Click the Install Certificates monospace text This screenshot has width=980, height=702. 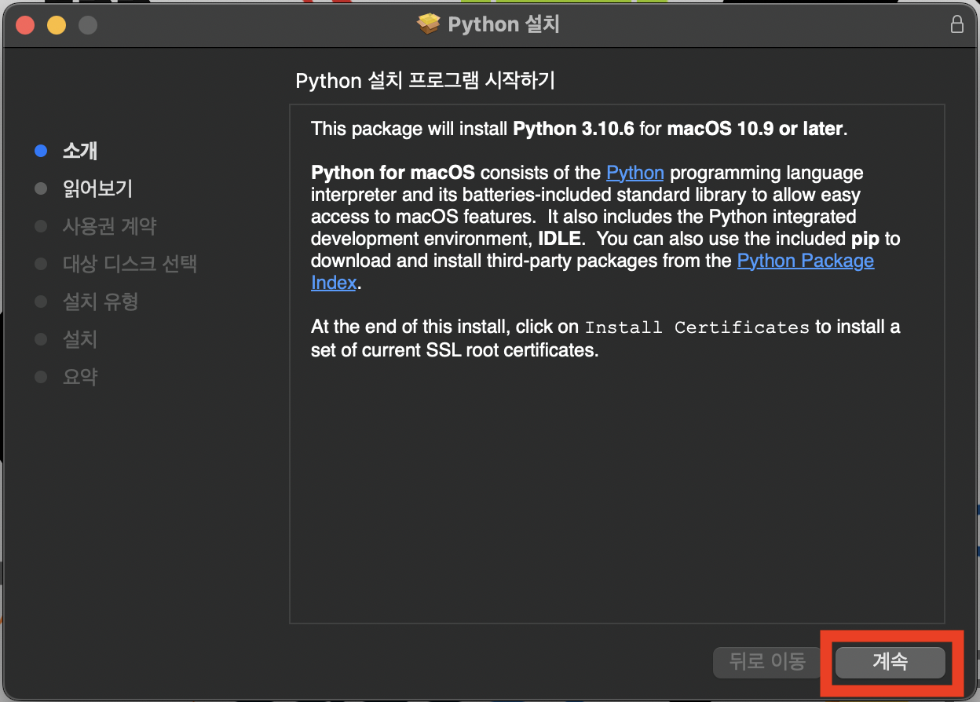[697, 327]
